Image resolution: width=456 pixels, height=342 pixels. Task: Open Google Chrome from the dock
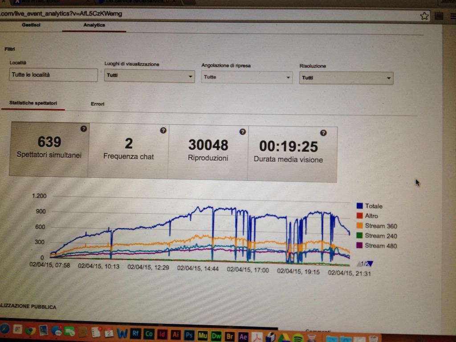[x=30, y=331]
